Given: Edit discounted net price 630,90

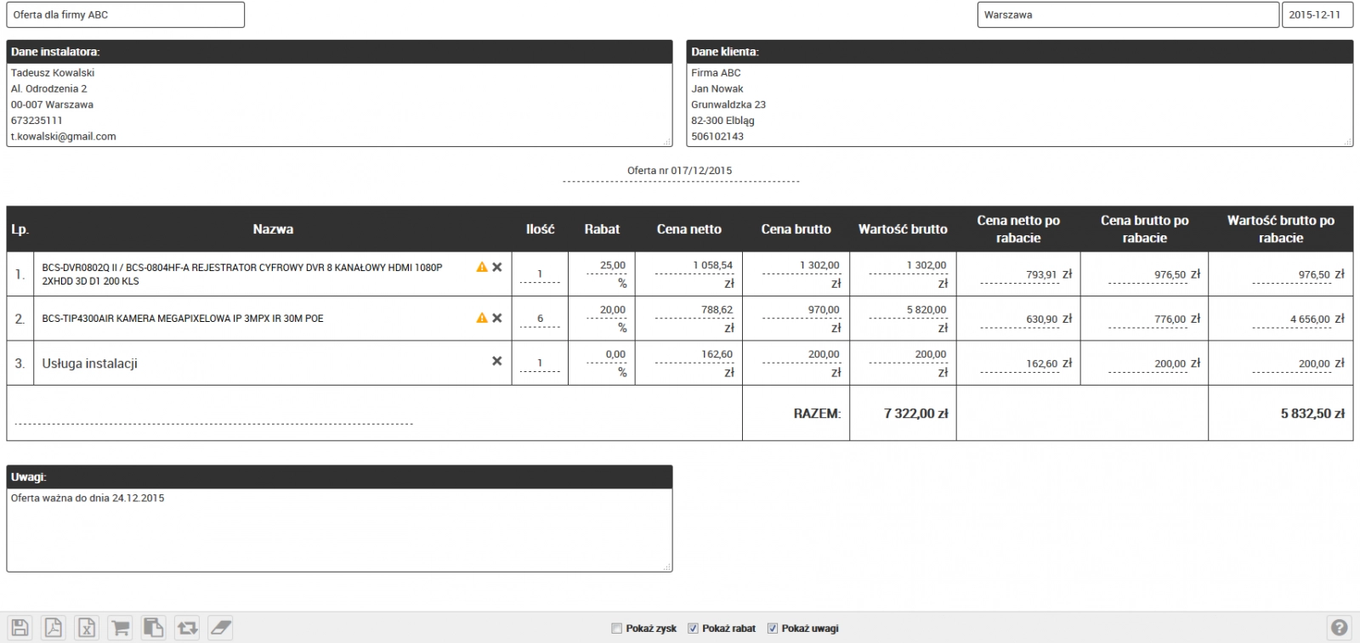Looking at the screenshot, I should point(1020,319).
